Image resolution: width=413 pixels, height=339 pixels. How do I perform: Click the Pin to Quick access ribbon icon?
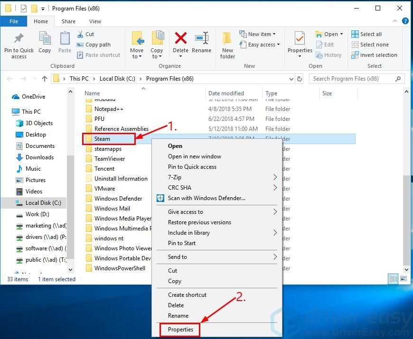[19, 45]
